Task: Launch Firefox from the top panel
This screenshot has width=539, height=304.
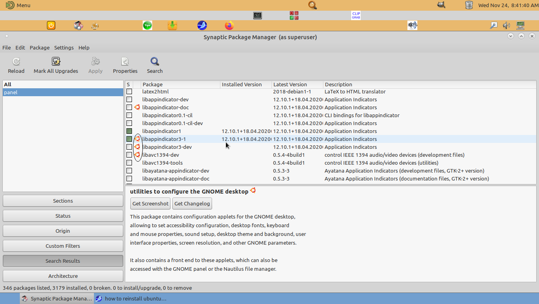Action: [x=229, y=26]
